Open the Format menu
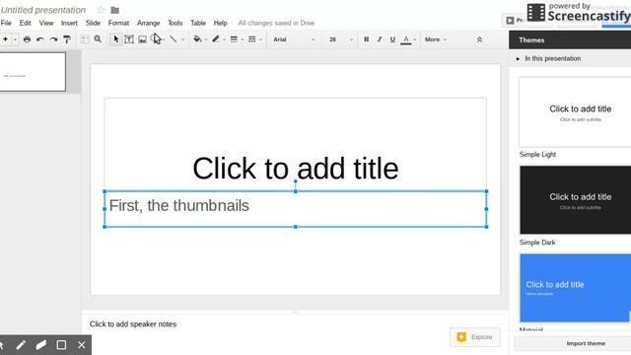The height and width of the screenshot is (355, 631). (x=118, y=23)
